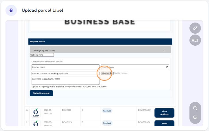209x131 pixels.
Task: Click the Collection instructions / notes textarea
Action: coord(66,80)
